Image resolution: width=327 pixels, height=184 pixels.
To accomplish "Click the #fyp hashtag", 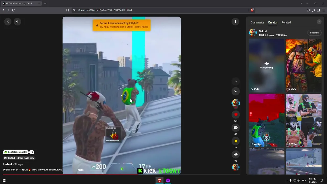I will 34,170.
